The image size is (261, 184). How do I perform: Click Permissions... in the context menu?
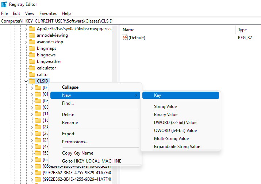75,142
